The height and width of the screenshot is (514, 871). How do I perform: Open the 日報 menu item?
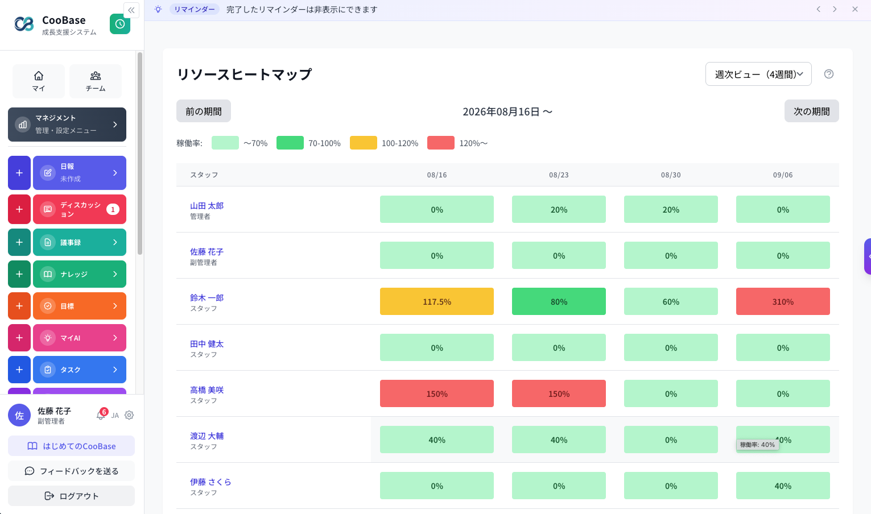80,173
